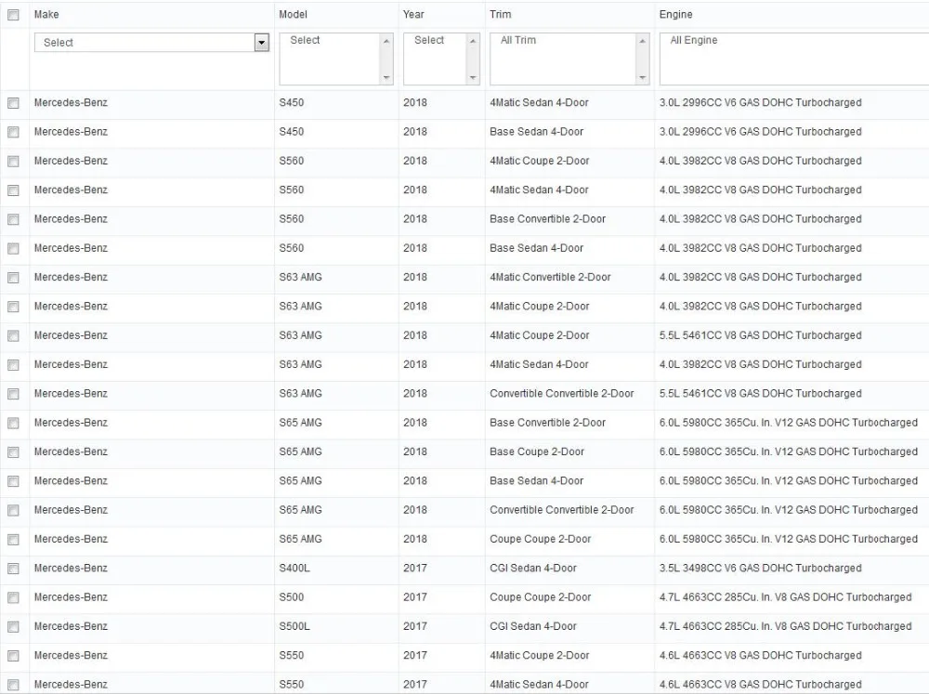Click 3.5L 3498CC V6 engine cell
929x694 pixels.
coord(760,568)
